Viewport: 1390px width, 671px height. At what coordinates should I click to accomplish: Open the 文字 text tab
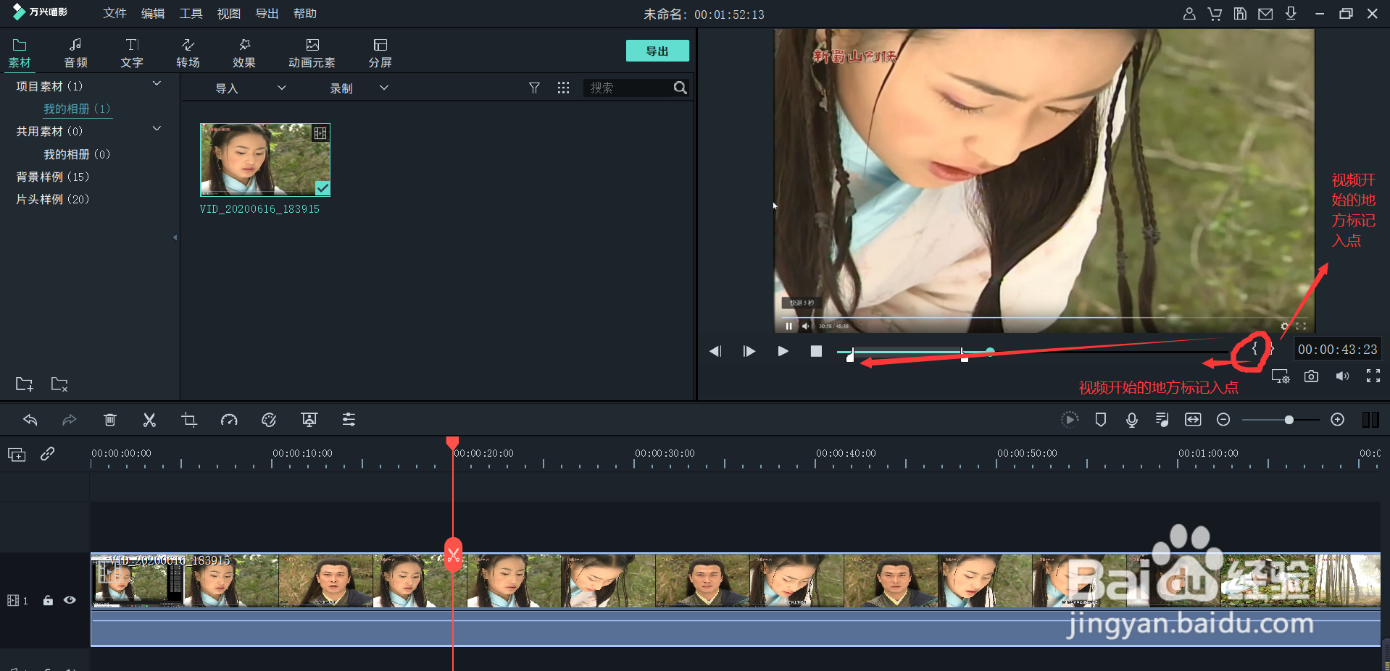132,54
